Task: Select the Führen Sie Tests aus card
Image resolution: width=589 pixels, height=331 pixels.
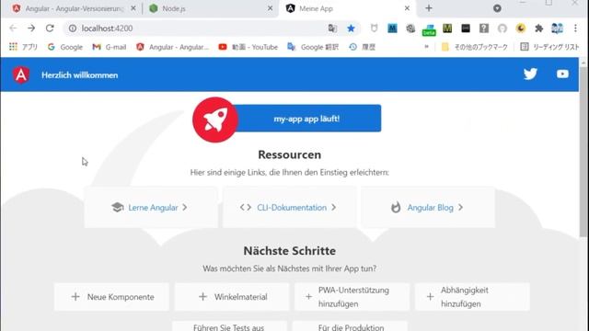Action: [x=229, y=325]
